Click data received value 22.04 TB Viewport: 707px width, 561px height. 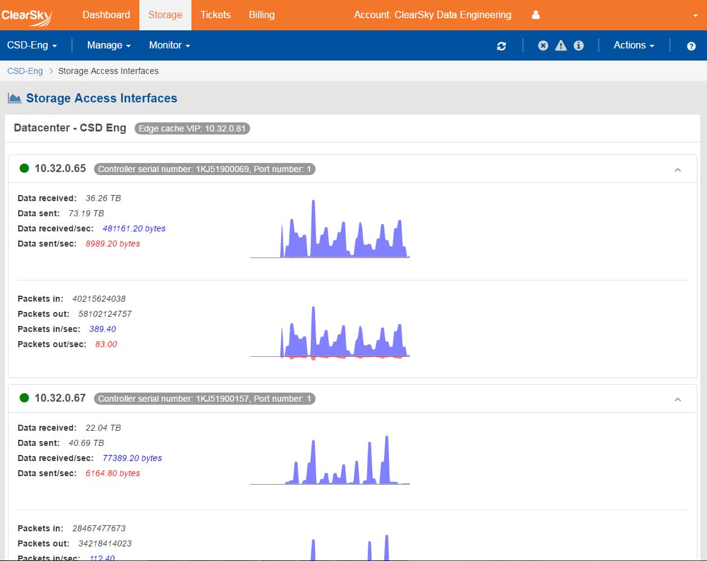click(103, 428)
